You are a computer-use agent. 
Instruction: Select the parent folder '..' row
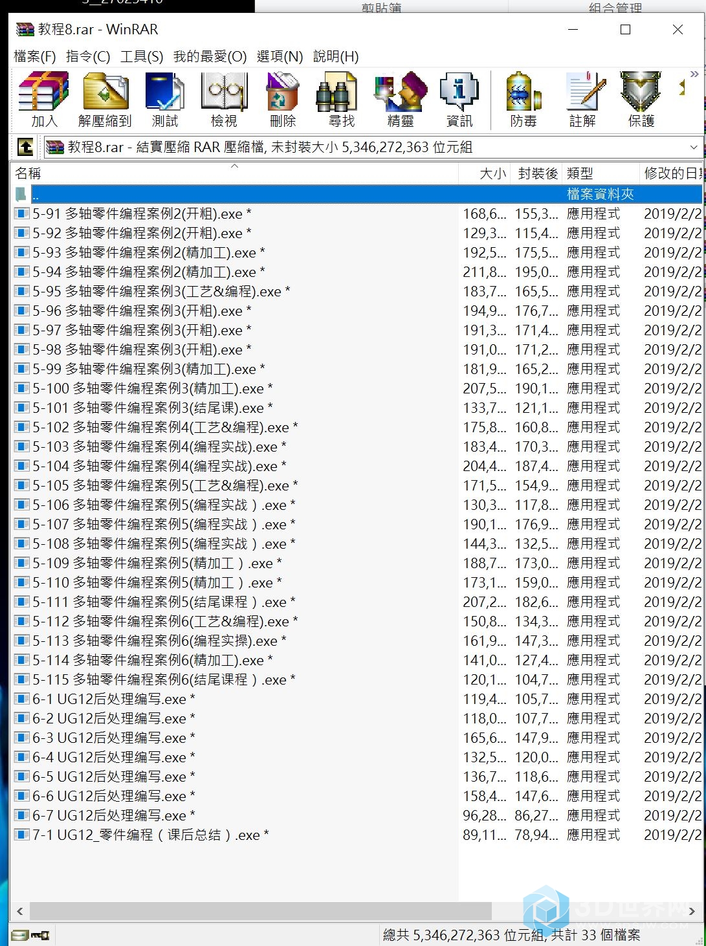pos(357,194)
